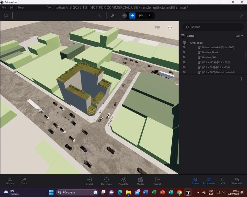Switch to the Properties tab
The image size is (247, 197).
click(x=209, y=181)
